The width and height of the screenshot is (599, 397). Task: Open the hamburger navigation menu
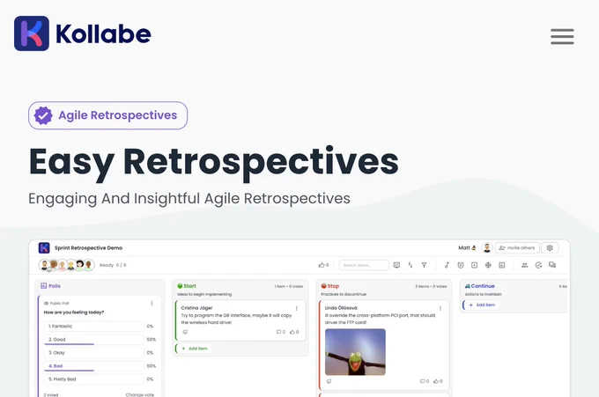(562, 37)
